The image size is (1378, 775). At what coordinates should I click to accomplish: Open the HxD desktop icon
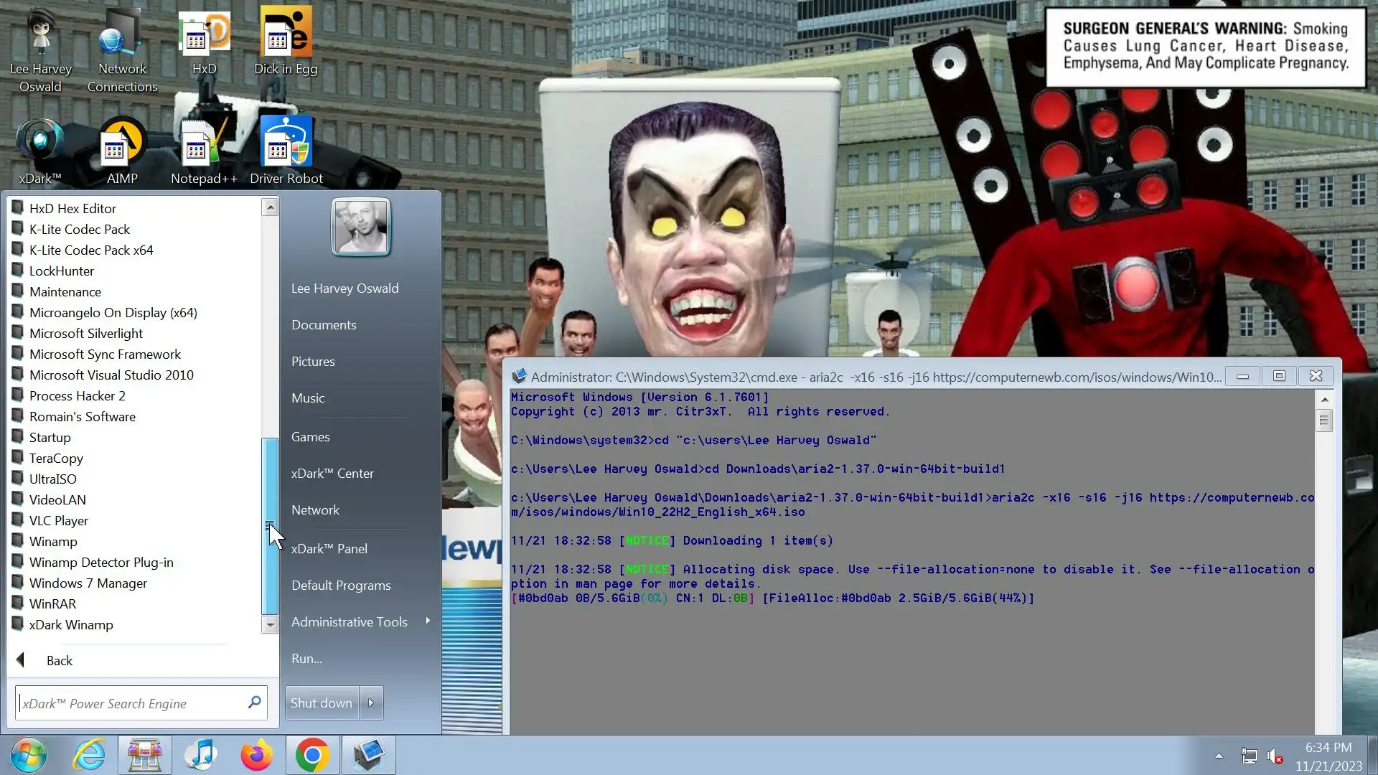(x=204, y=42)
